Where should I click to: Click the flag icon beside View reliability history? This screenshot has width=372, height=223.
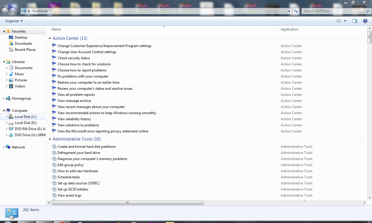point(54,119)
